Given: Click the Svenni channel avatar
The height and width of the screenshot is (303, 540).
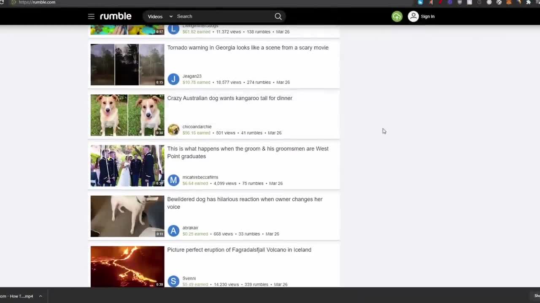Looking at the screenshot, I should (173, 281).
